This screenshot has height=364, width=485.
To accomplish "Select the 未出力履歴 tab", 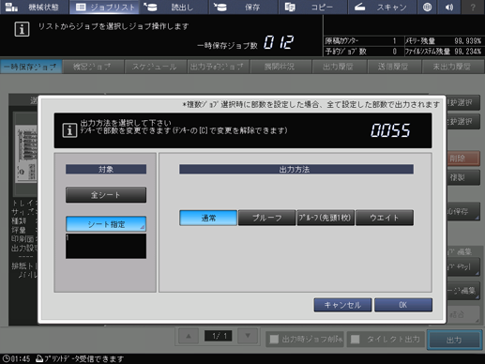I will click(452, 67).
